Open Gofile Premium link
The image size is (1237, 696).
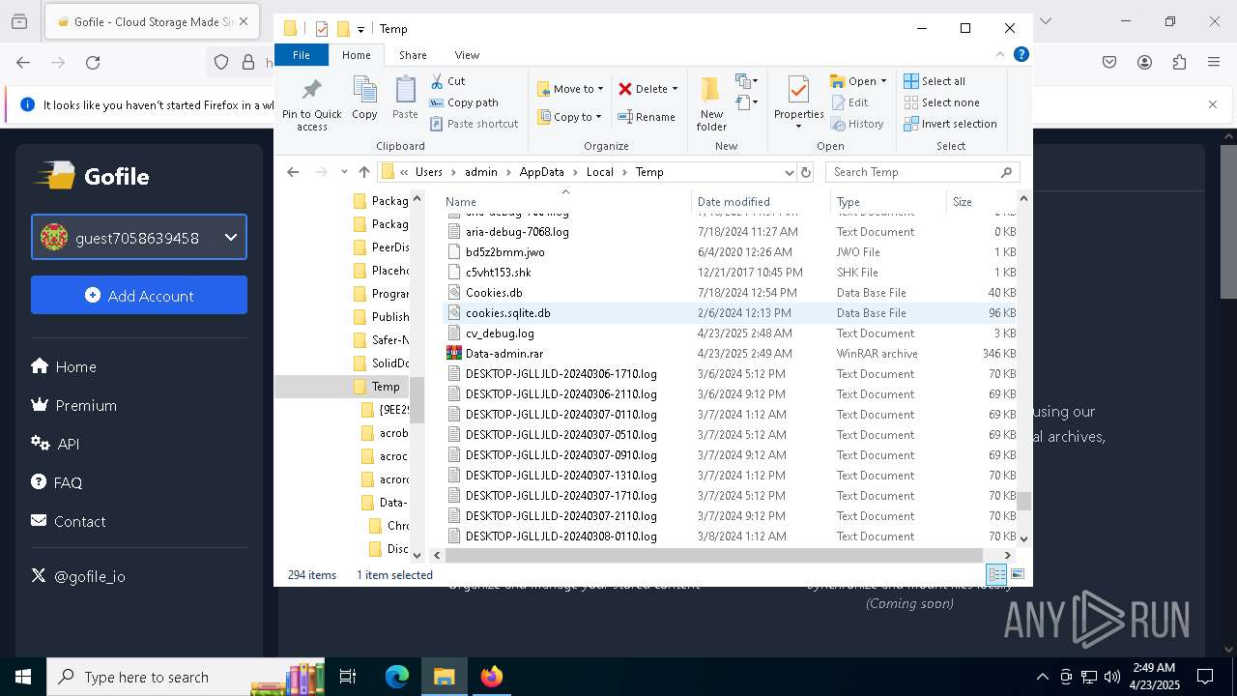[74, 405]
